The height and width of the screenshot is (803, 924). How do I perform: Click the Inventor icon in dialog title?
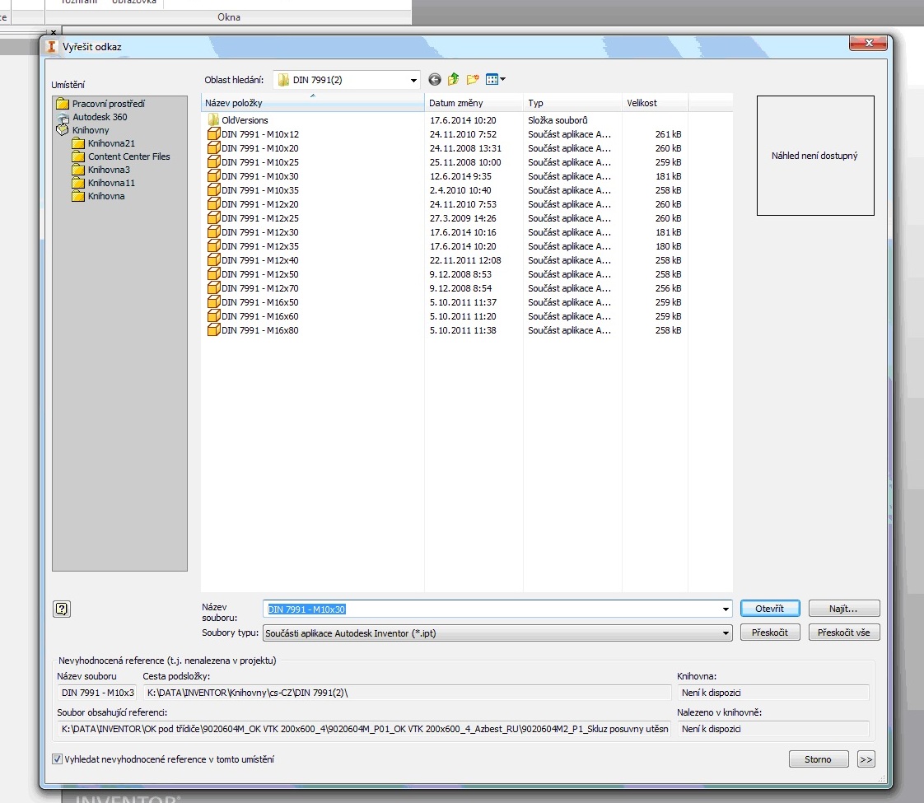pyautogui.click(x=52, y=47)
